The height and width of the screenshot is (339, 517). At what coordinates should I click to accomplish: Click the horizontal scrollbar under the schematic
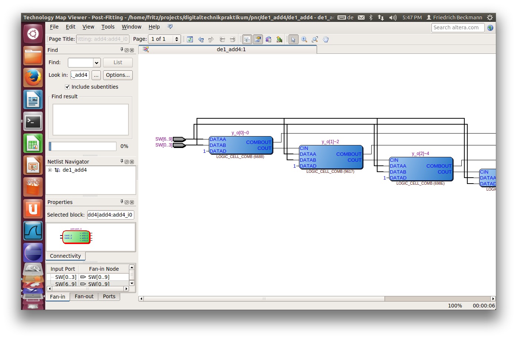[x=264, y=299]
